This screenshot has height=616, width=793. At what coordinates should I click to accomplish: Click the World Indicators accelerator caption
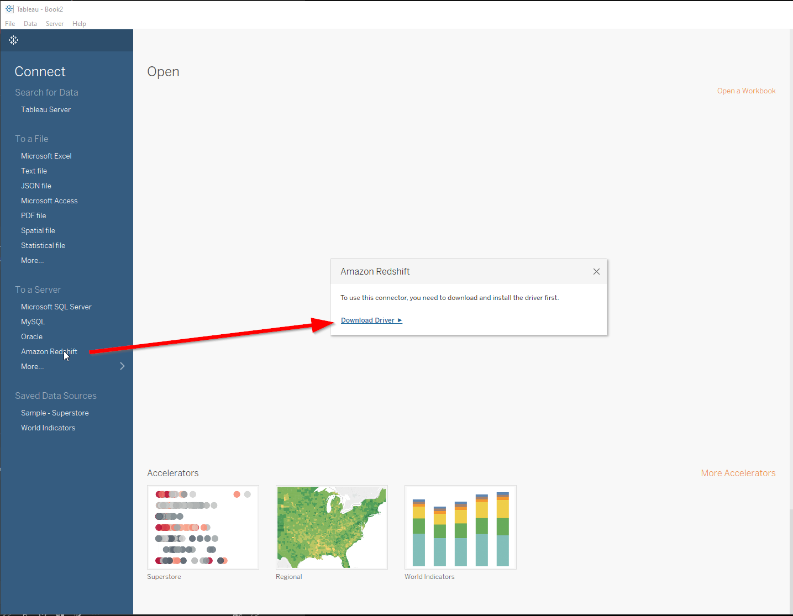coord(429,577)
